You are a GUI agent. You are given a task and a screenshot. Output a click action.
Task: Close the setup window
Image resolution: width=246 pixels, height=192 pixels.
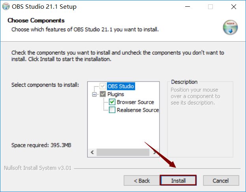(x=233, y=7)
